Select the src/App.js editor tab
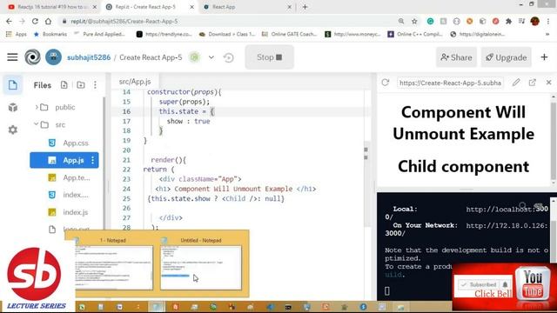 [x=135, y=81]
